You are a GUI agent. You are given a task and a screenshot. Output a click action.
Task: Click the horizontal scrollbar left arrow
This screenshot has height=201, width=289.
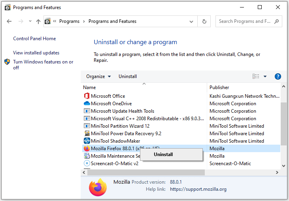pos(84,172)
